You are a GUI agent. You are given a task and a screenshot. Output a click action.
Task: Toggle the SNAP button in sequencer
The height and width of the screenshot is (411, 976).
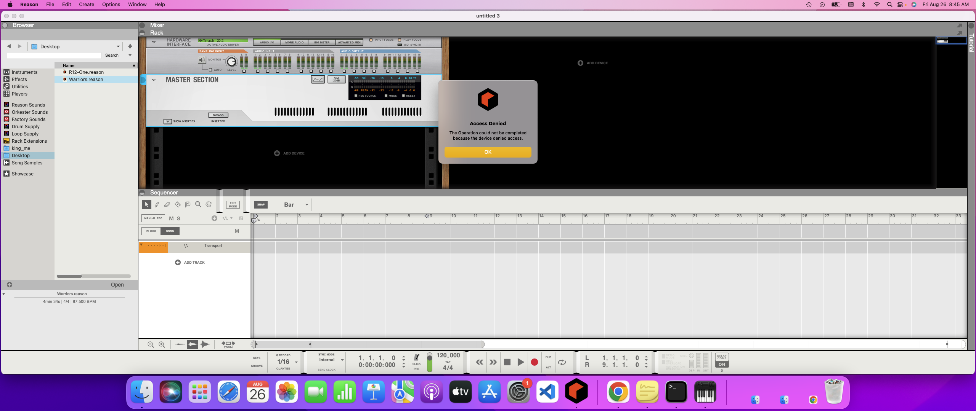point(261,205)
